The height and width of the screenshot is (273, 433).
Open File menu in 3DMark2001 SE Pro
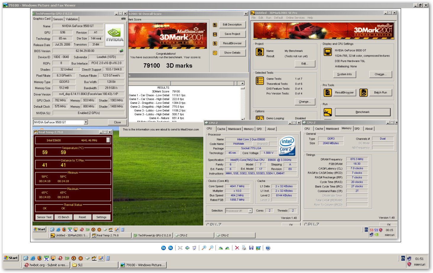[x=254, y=18]
